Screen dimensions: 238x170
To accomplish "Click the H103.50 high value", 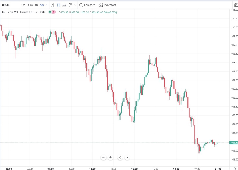I will [x=74, y=12].
